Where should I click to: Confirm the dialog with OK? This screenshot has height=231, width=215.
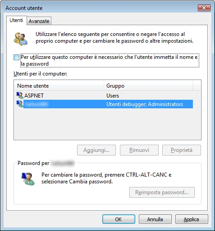coord(119,219)
